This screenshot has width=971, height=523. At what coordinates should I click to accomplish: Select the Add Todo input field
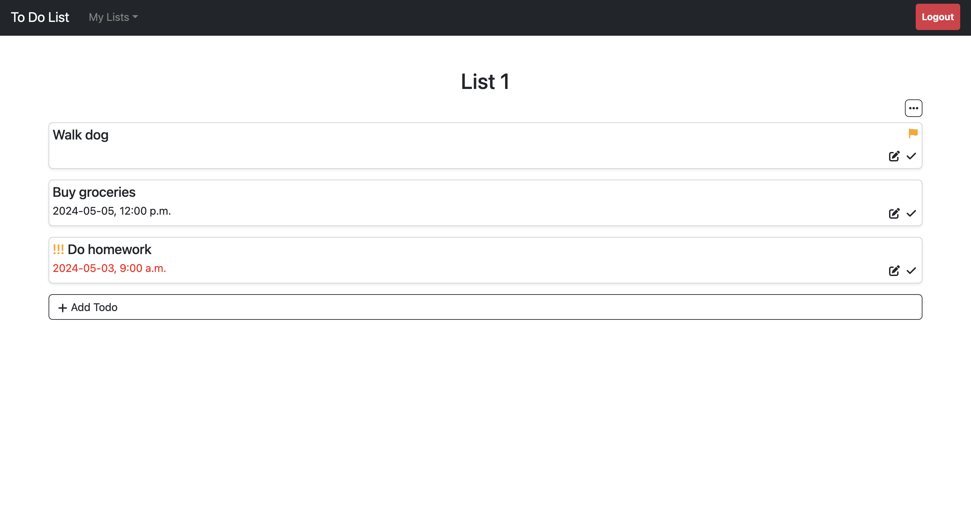click(485, 307)
